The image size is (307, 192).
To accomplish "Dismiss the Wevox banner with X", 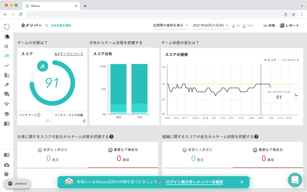I will 242,182.
